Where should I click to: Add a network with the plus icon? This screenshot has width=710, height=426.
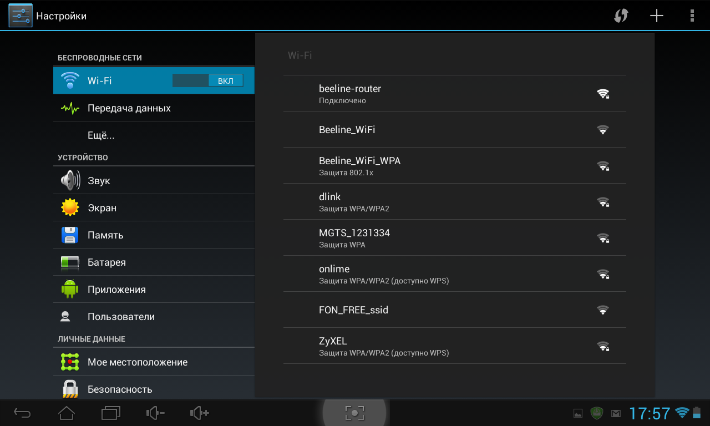tap(657, 16)
